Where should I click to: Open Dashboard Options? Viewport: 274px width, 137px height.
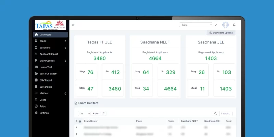tap(221, 33)
